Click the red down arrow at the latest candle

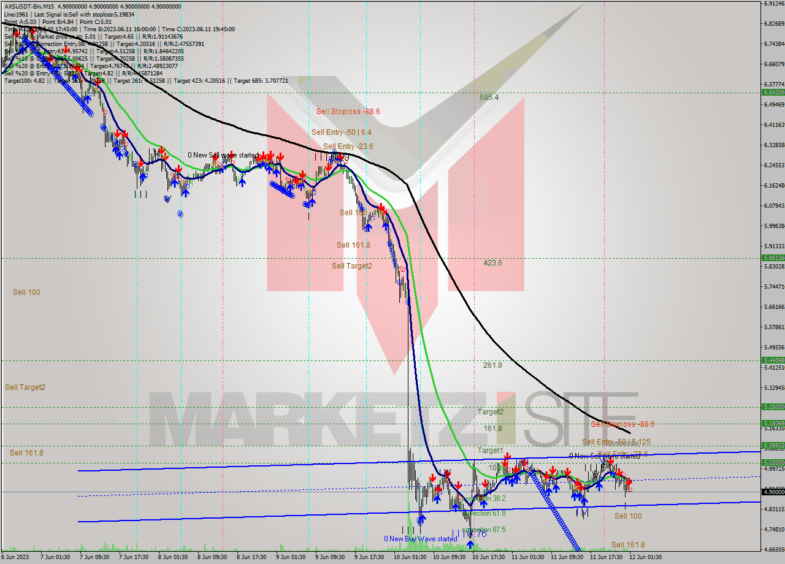tap(629, 483)
